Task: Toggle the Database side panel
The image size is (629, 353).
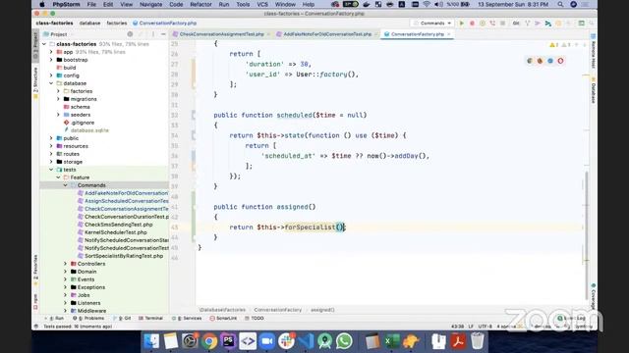Action: pyautogui.click(x=593, y=90)
